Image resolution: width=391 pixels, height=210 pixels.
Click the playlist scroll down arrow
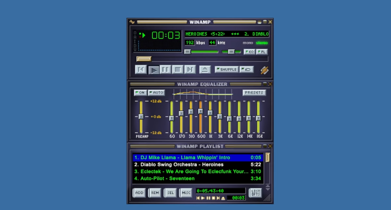(268, 189)
